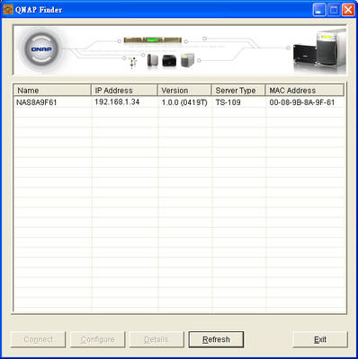
Task: Click the small network figure icon in the banner
Action: point(132,62)
